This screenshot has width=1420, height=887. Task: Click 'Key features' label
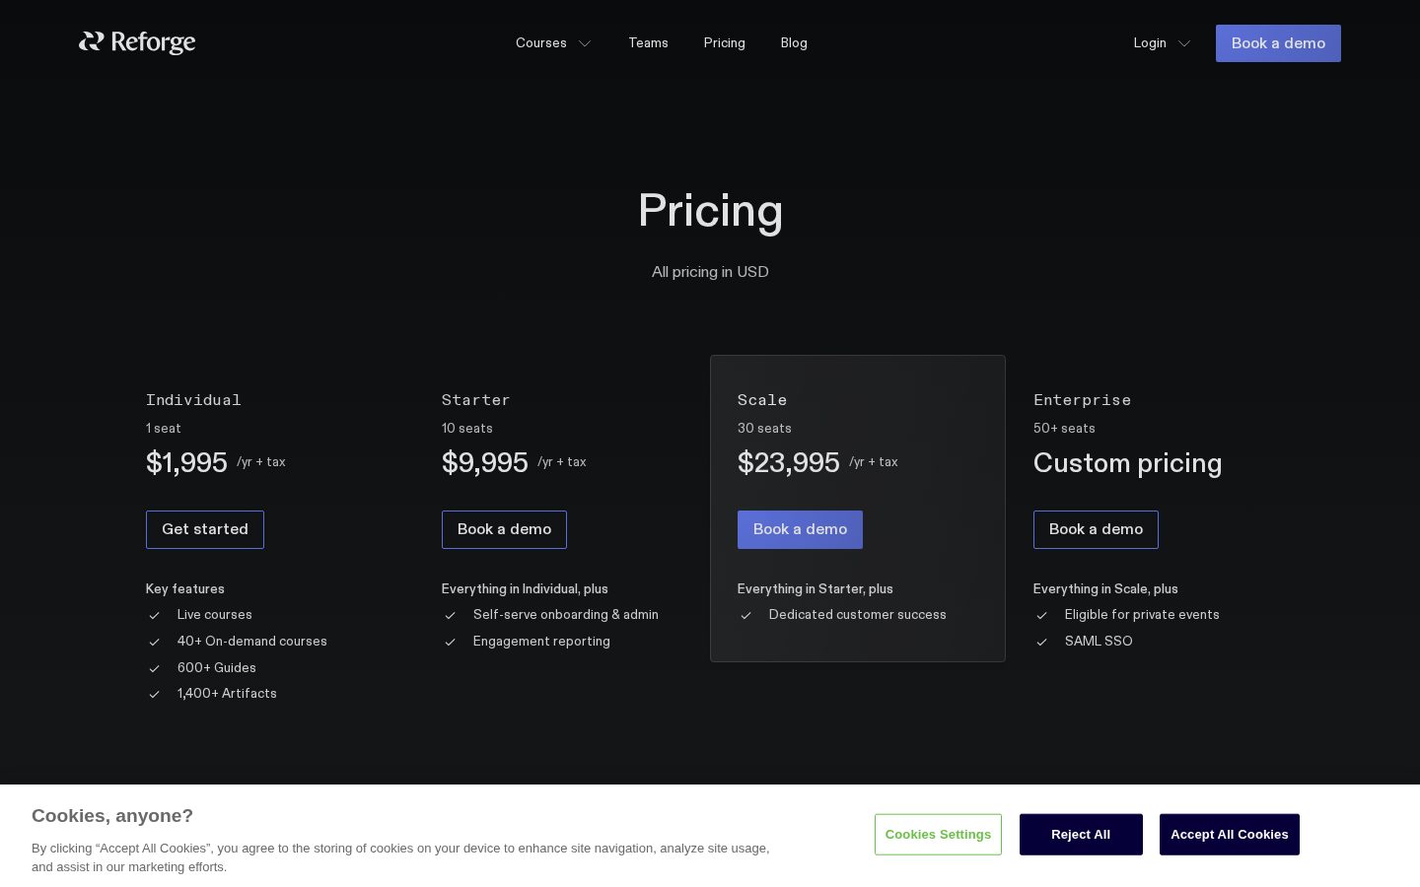tap(185, 589)
